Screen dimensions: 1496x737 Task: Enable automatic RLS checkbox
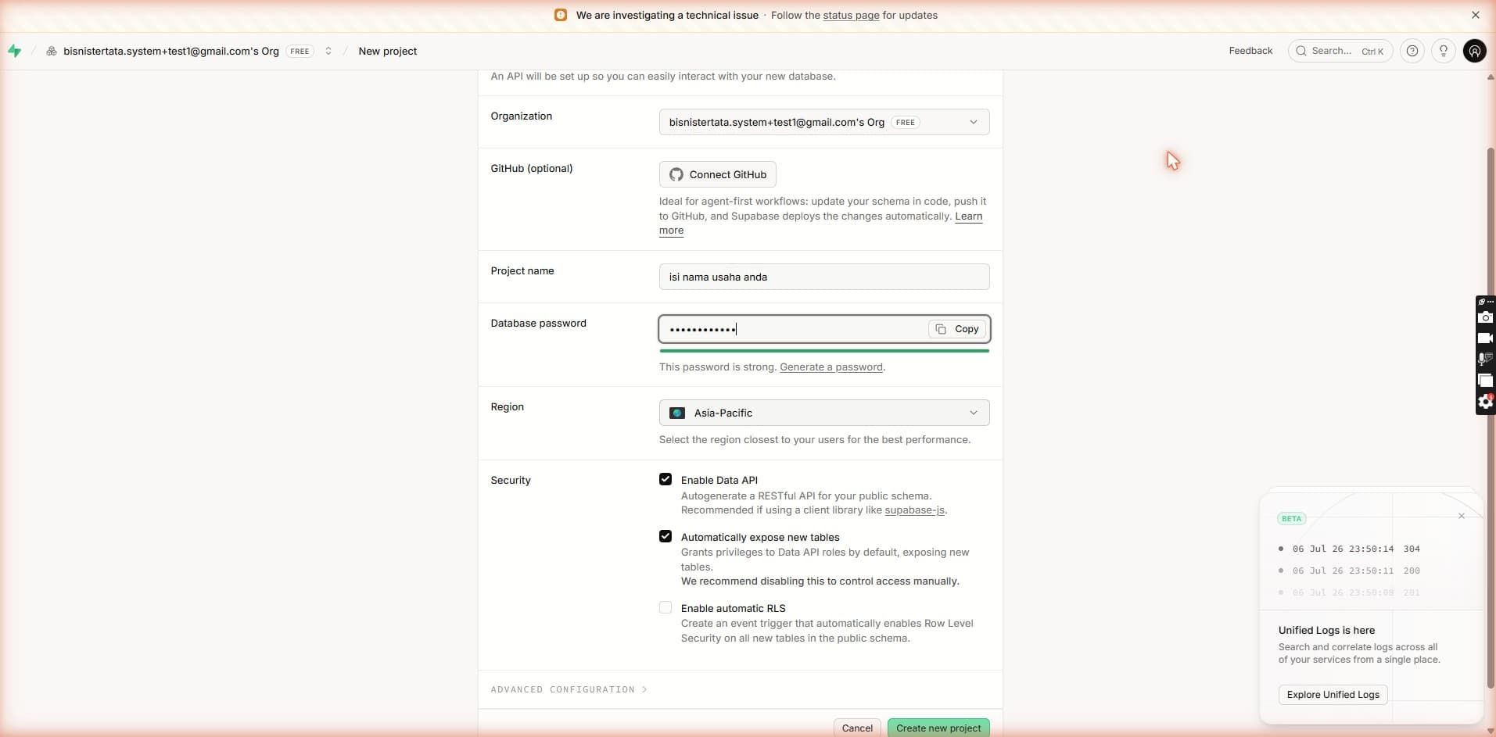(665, 607)
